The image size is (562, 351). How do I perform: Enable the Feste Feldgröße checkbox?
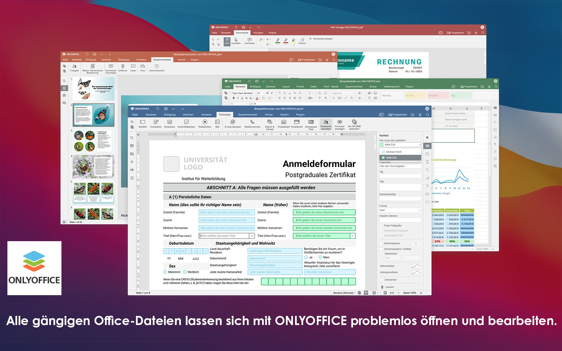tap(381, 226)
